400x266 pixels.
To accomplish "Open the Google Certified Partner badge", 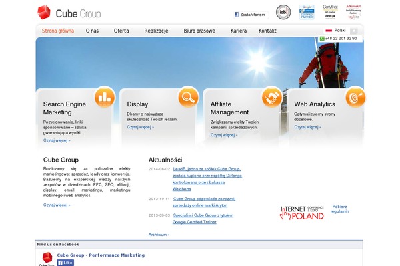I will click(x=307, y=12).
